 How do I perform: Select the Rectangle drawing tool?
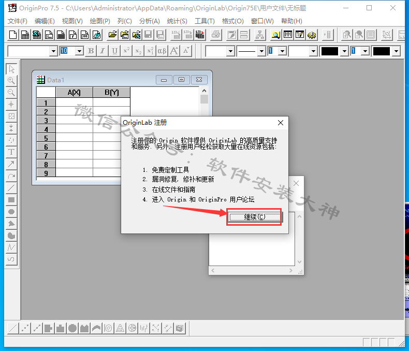pyautogui.click(x=11, y=200)
